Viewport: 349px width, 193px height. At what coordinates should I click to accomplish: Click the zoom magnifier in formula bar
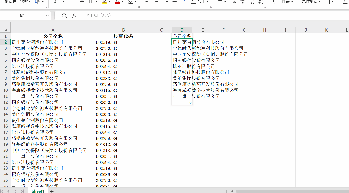[x=64, y=16]
